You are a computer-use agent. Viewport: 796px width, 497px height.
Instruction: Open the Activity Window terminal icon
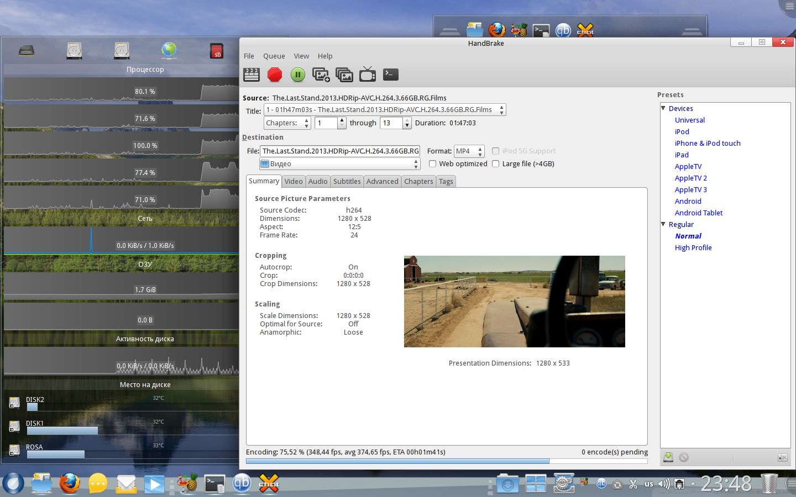coord(390,75)
